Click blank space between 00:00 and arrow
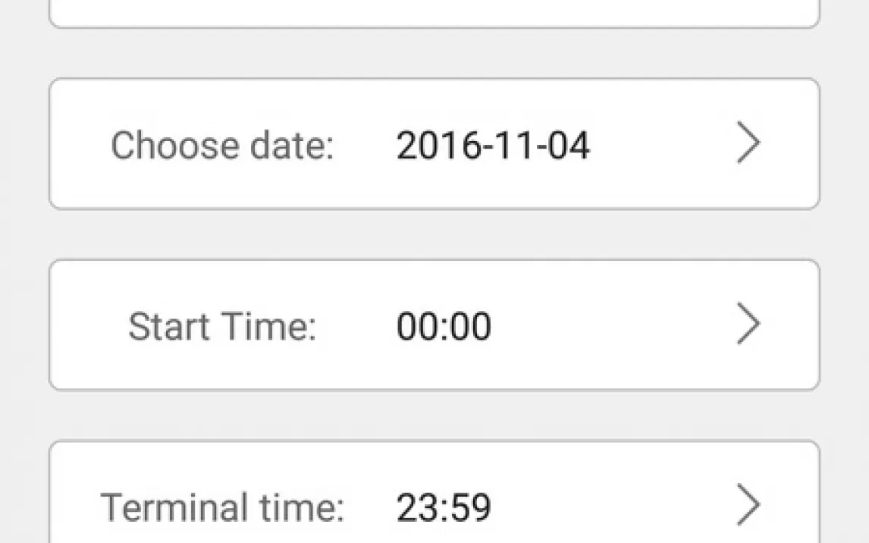869x543 pixels. (614, 325)
